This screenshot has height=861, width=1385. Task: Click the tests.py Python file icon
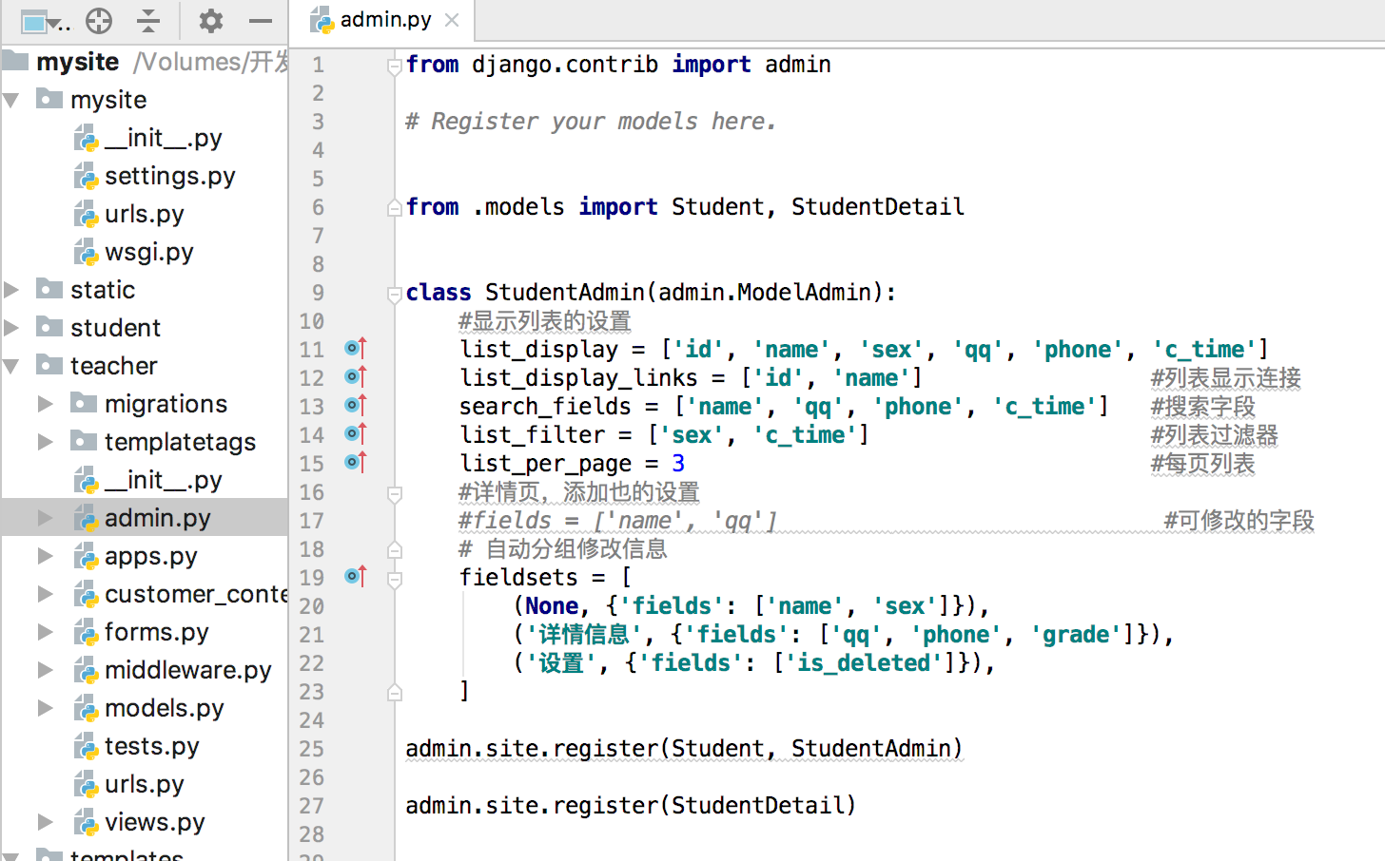(86, 746)
